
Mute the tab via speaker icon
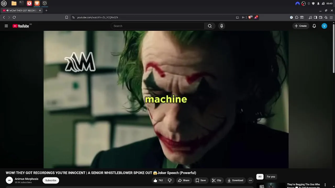[x=7, y=10]
